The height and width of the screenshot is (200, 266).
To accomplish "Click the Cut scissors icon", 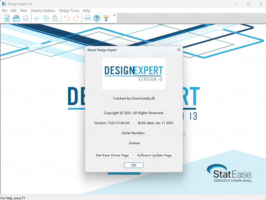I will point(37,18).
